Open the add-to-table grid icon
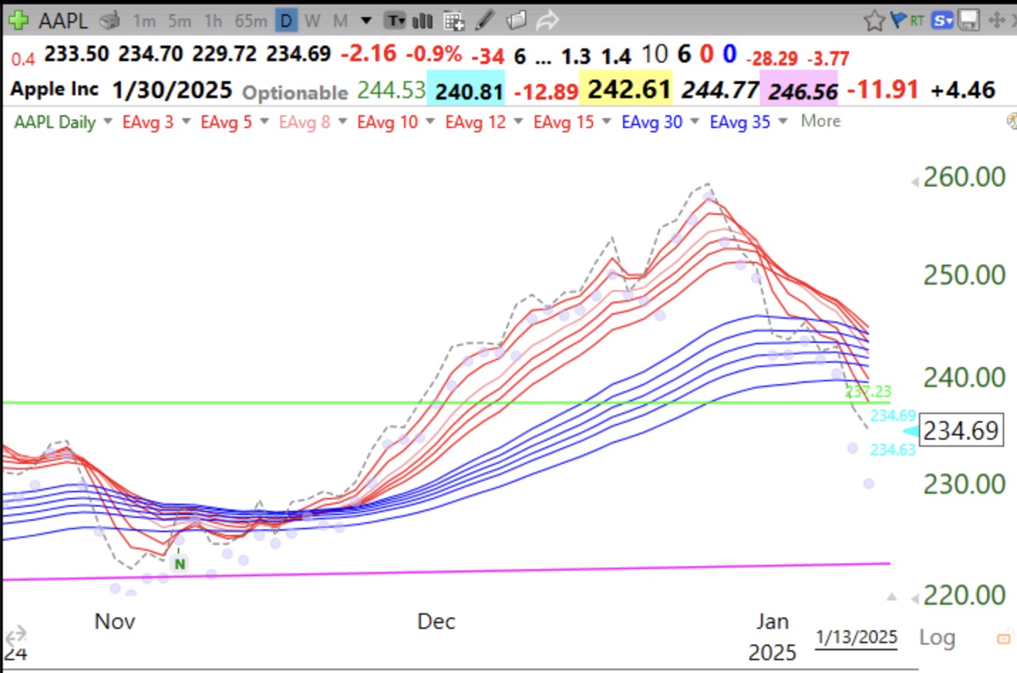Viewport: 1017px width, 673px height. 453,21
